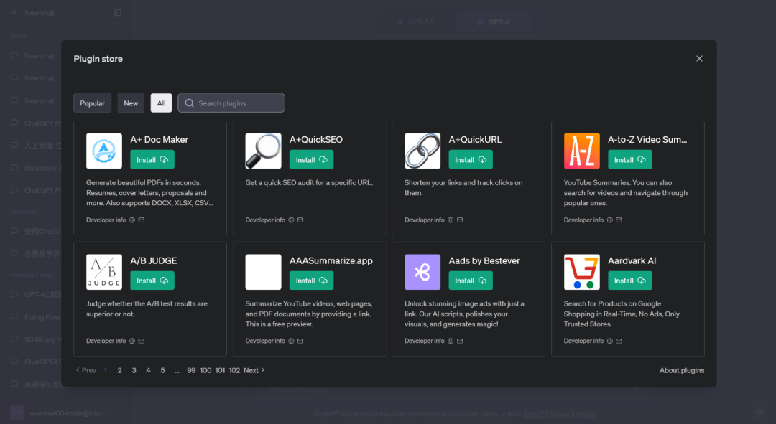Open the About plugins link

(x=681, y=370)
